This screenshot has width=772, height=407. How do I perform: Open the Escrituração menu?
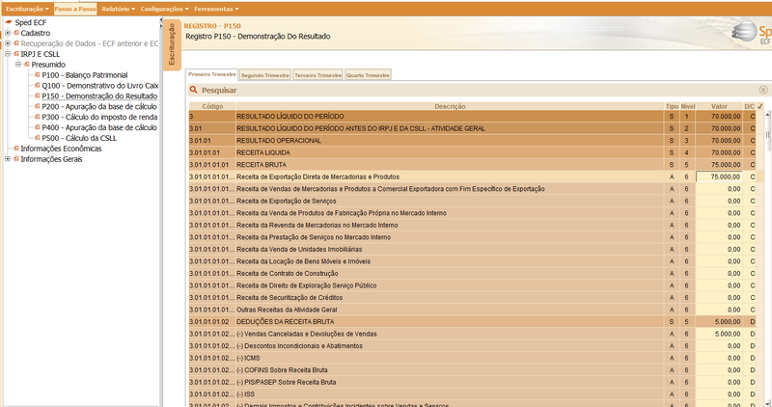pyautogui.click(x=27, y=9)
